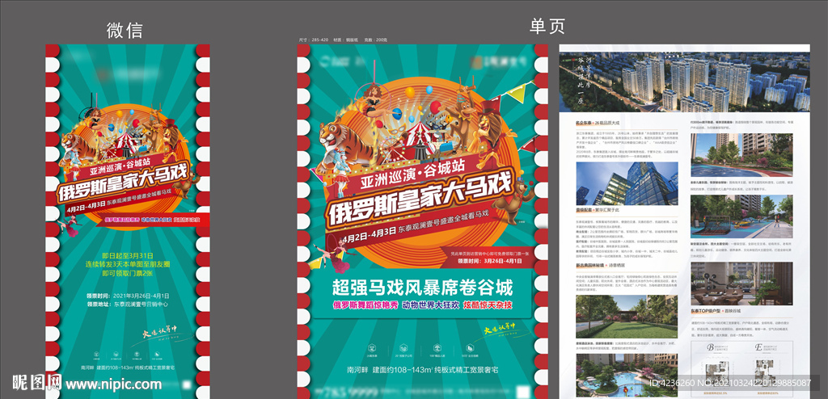Click the 4月2日-4月3日 date on the 微信 poster
This screenshot has height=399, width=828.
pos(87,206)
